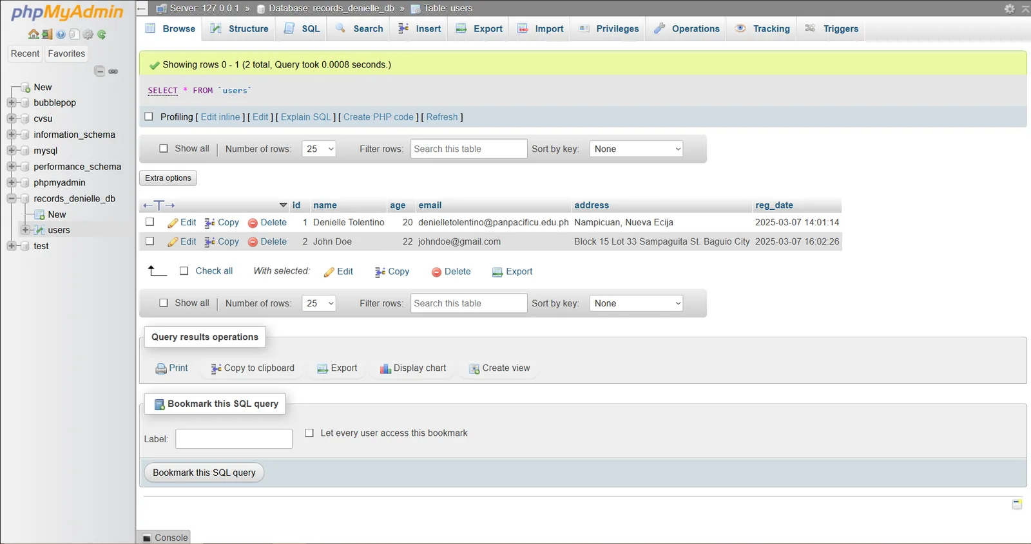Open lower Number of rows dropdown

[x=319, y=303]
